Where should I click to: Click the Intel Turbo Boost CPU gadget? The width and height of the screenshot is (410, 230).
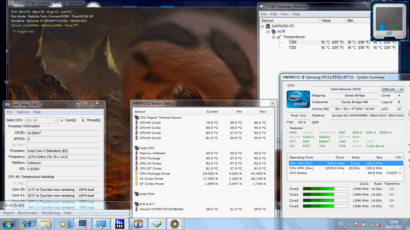point(389,21)
